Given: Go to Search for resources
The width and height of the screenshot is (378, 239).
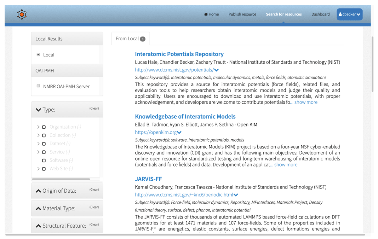Looking at the screenshot, I should (283, 14).
